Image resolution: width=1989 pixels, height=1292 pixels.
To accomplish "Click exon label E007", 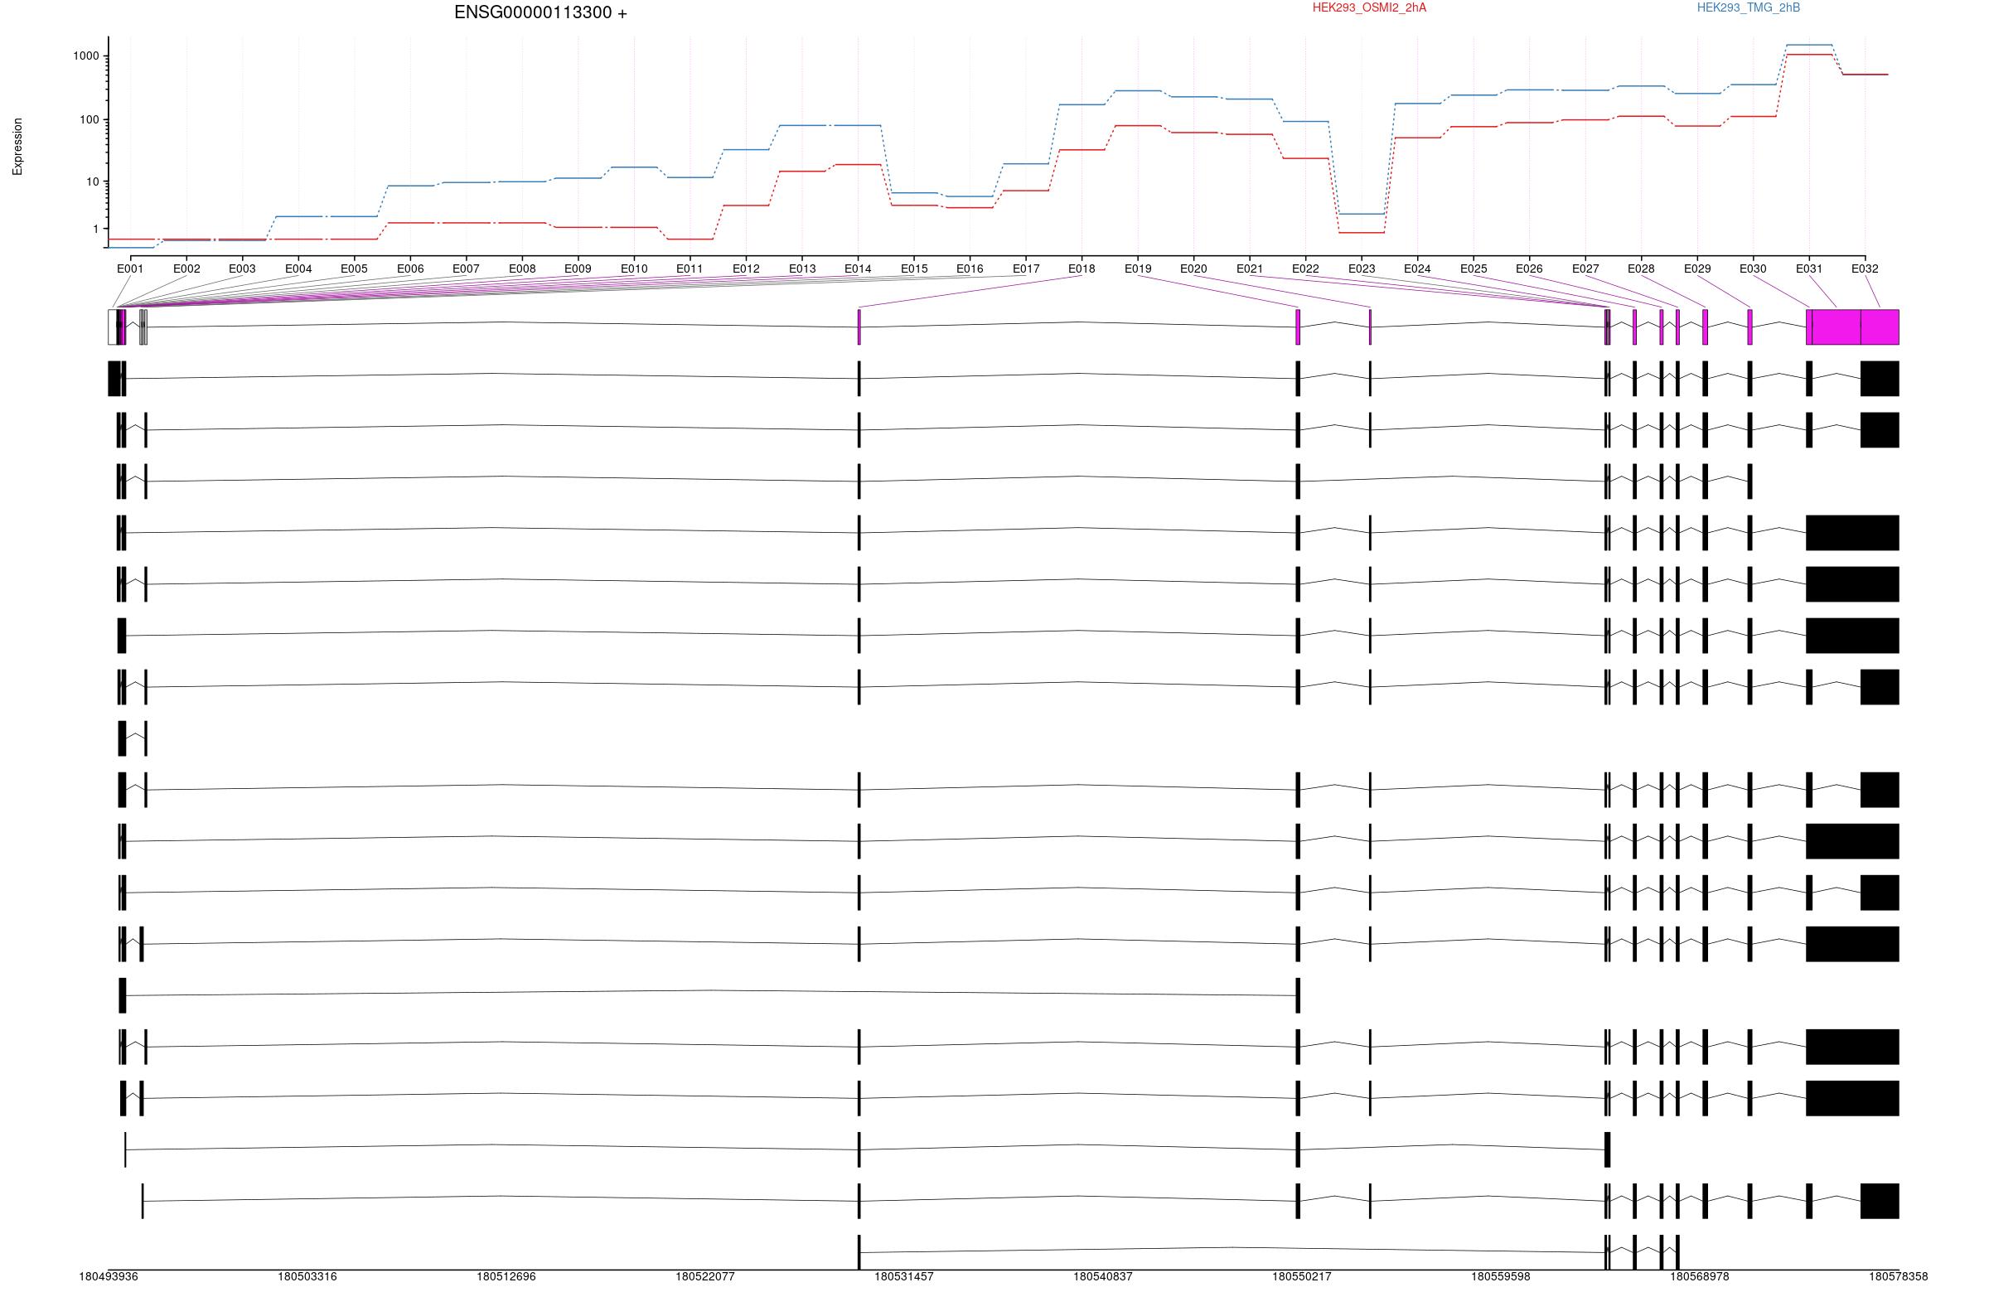I will [467, 269].
